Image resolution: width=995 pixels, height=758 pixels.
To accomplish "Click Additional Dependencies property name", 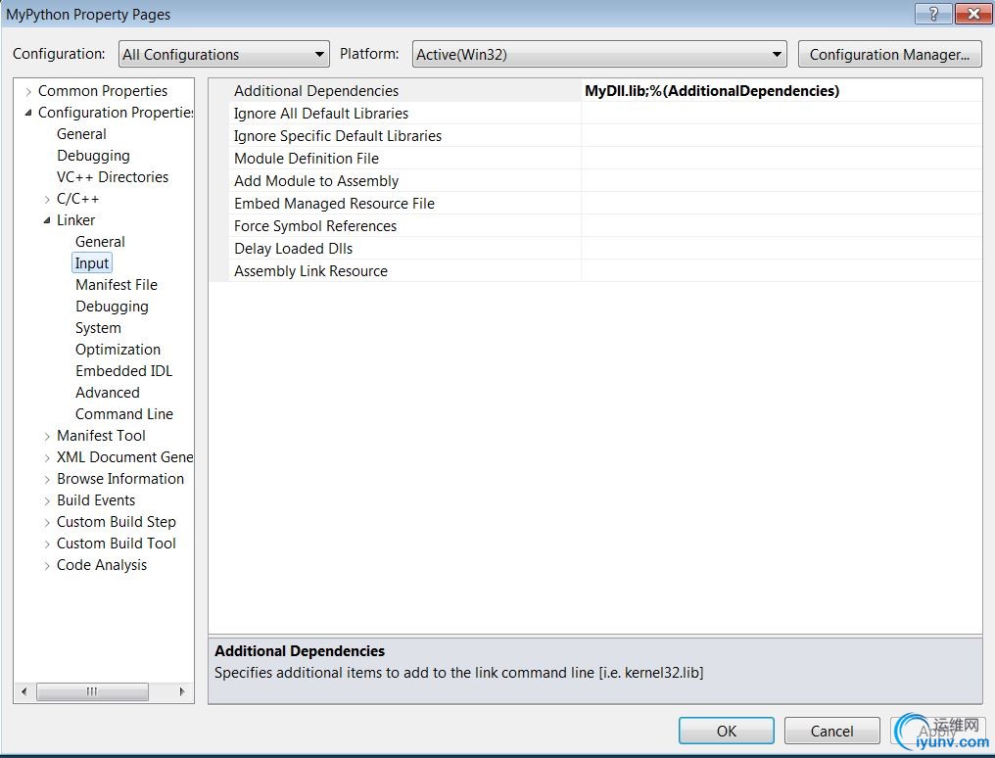I will click(316, 91).
